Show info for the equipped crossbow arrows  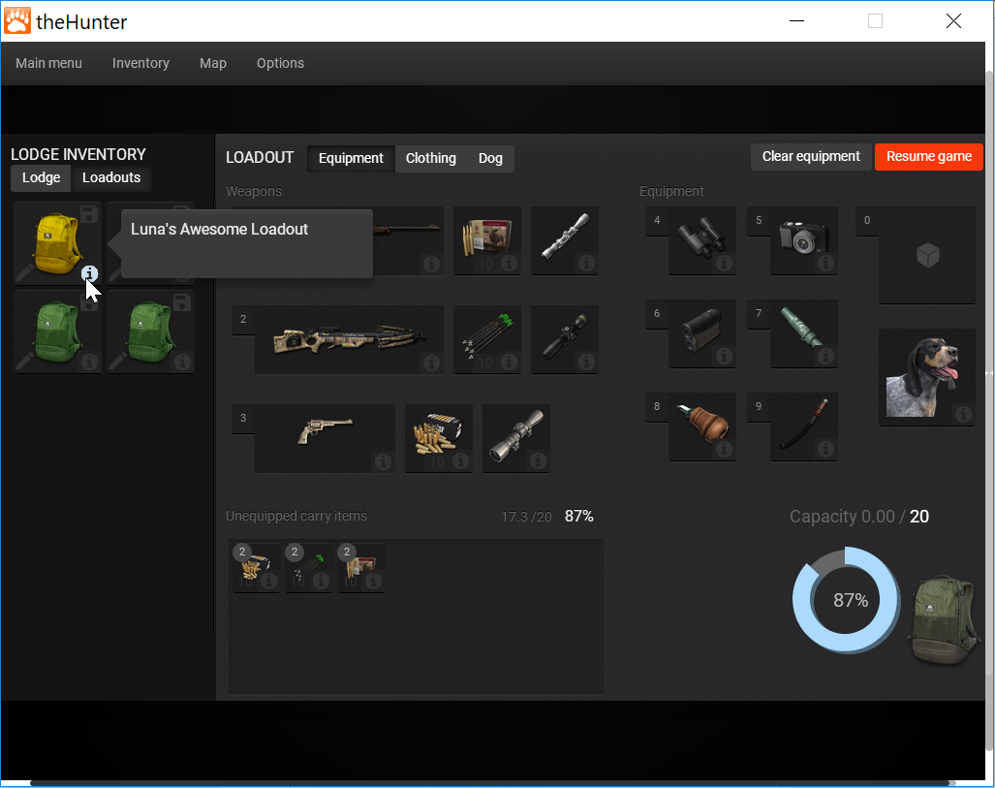pos(509,362)
